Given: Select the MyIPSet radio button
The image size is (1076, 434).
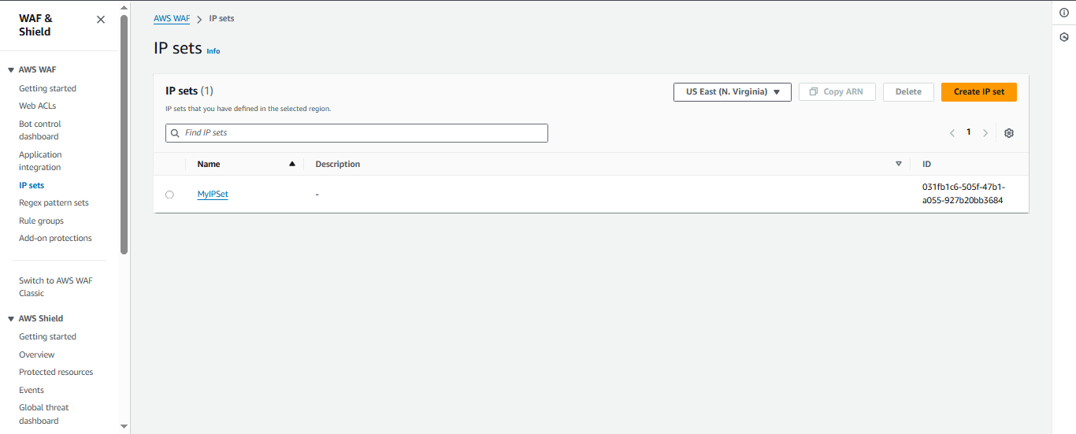Looking at the screenshot, I should [169, 195].
